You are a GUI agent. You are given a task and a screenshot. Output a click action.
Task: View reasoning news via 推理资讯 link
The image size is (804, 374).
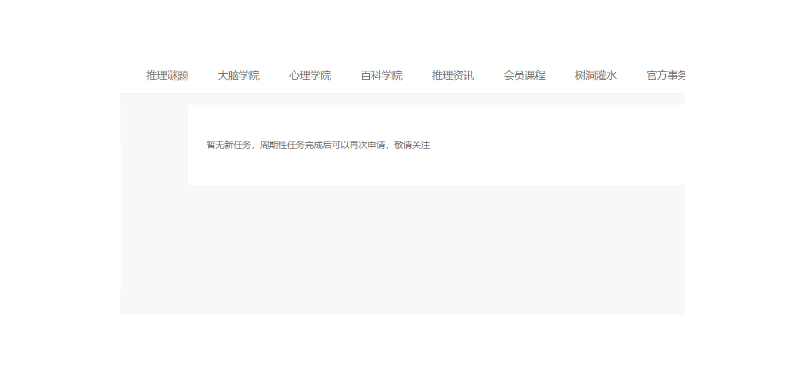click(453, 76)
